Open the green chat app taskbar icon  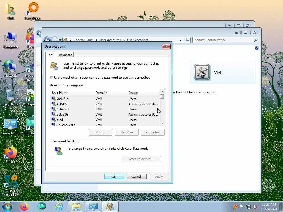tap(42, 206)
